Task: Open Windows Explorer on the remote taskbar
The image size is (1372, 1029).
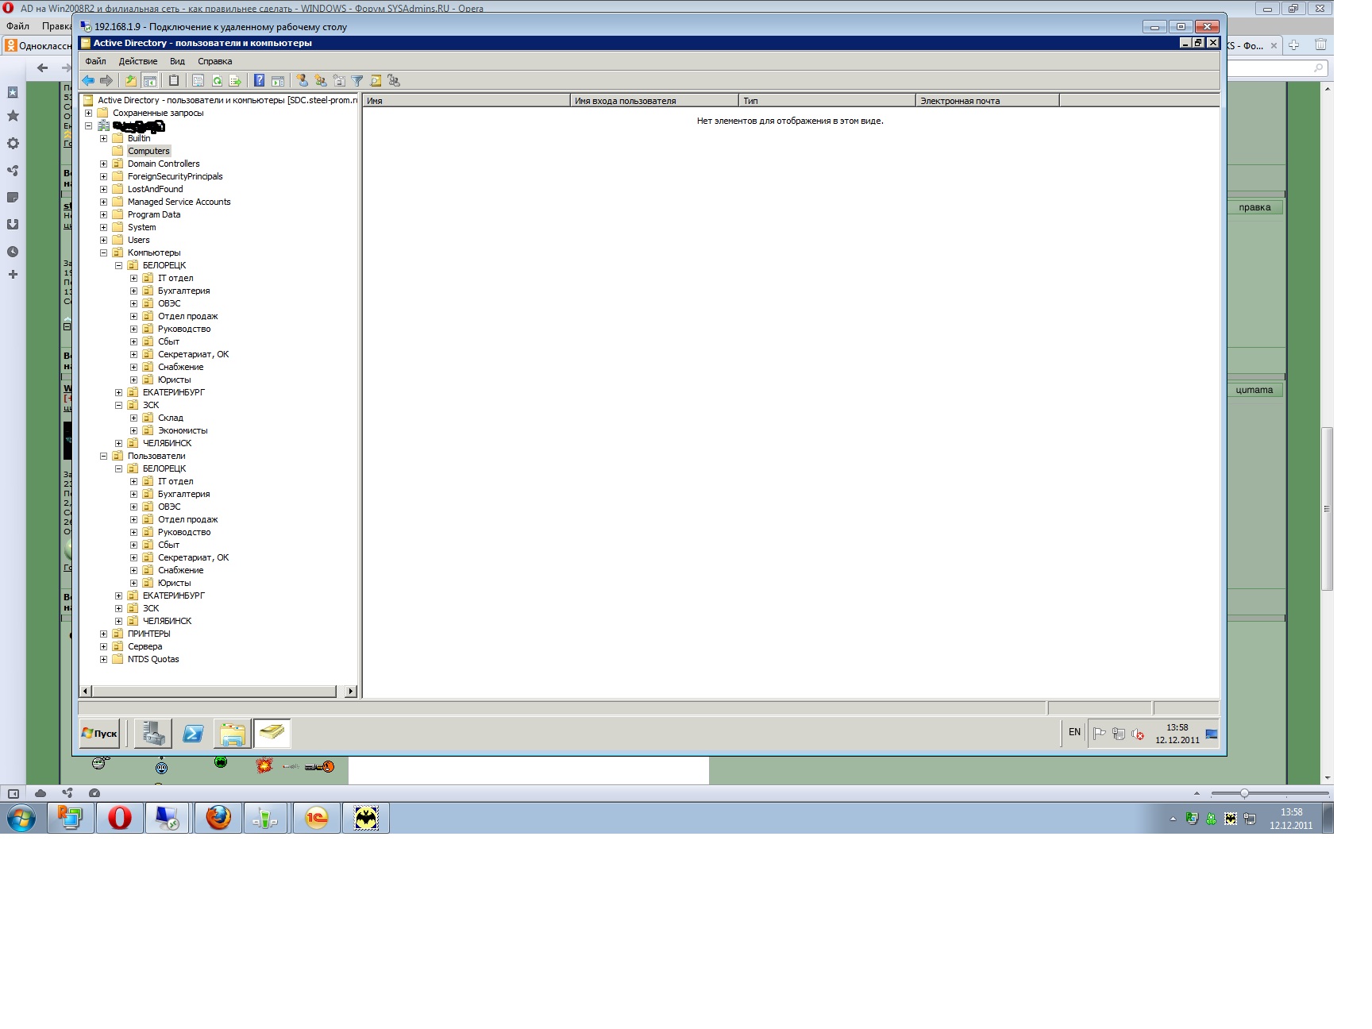Action: [233, 734]
